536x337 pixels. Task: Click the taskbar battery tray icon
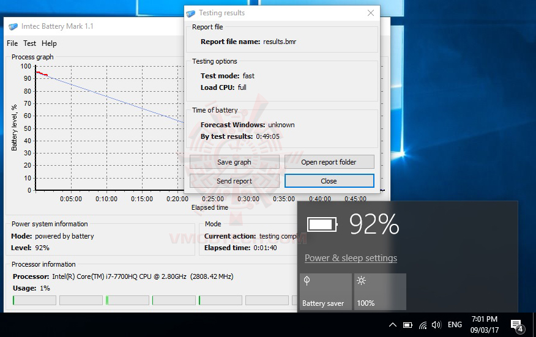(408, 325)
